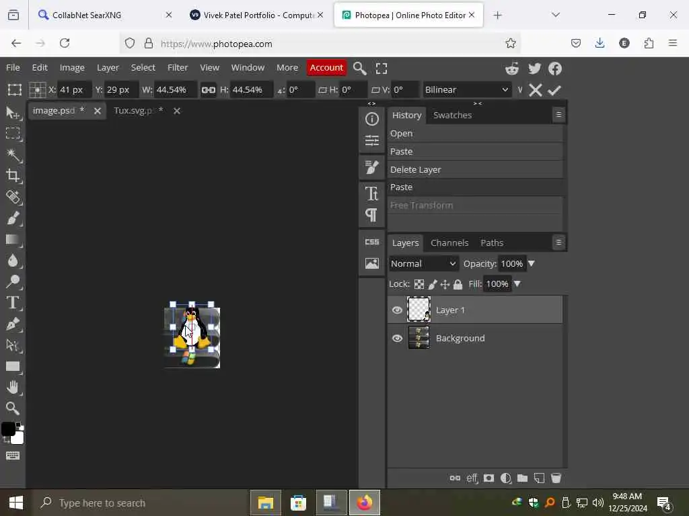Viewport: 689px width, 516px height.
Task: Open the Layer menu
Action: 108,68
